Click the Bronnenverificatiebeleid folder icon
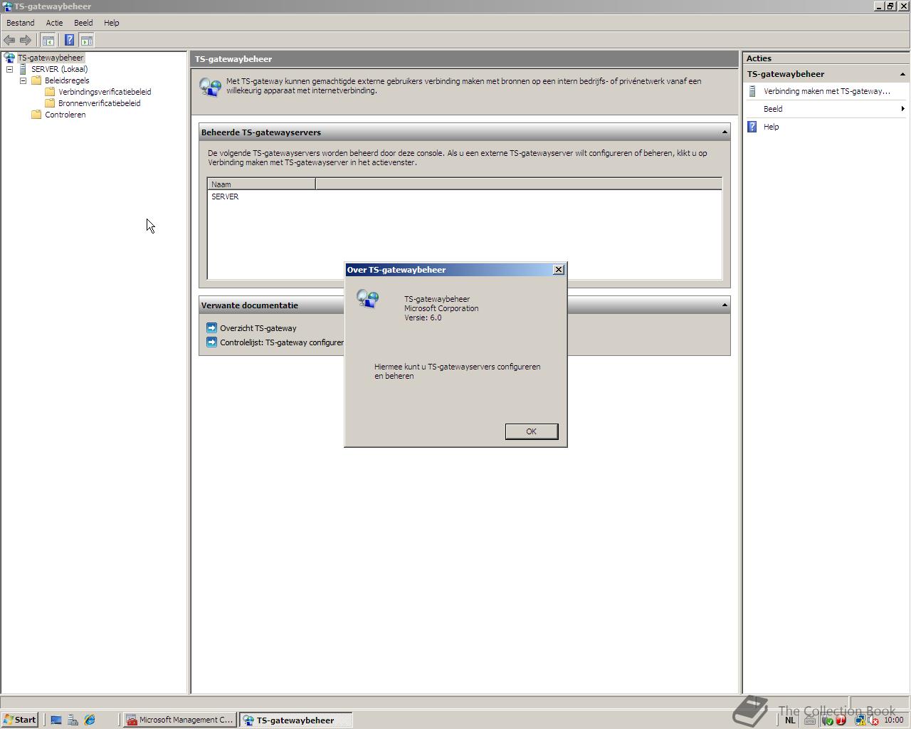The height and width of the screenshot is (729, 911). (50, 103)
